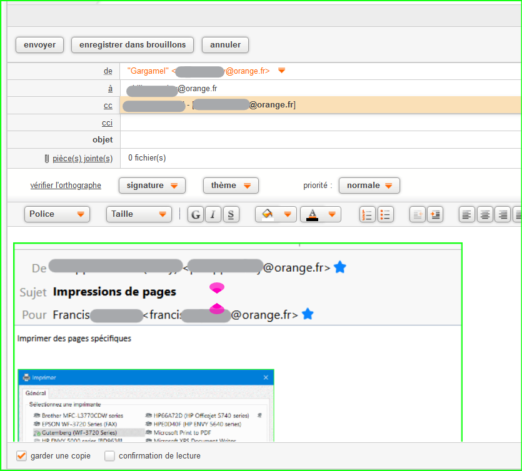Select Brother MFC-L3770CDW series printer
This screenshot has height=471, width=522.
tap(79, 415)
